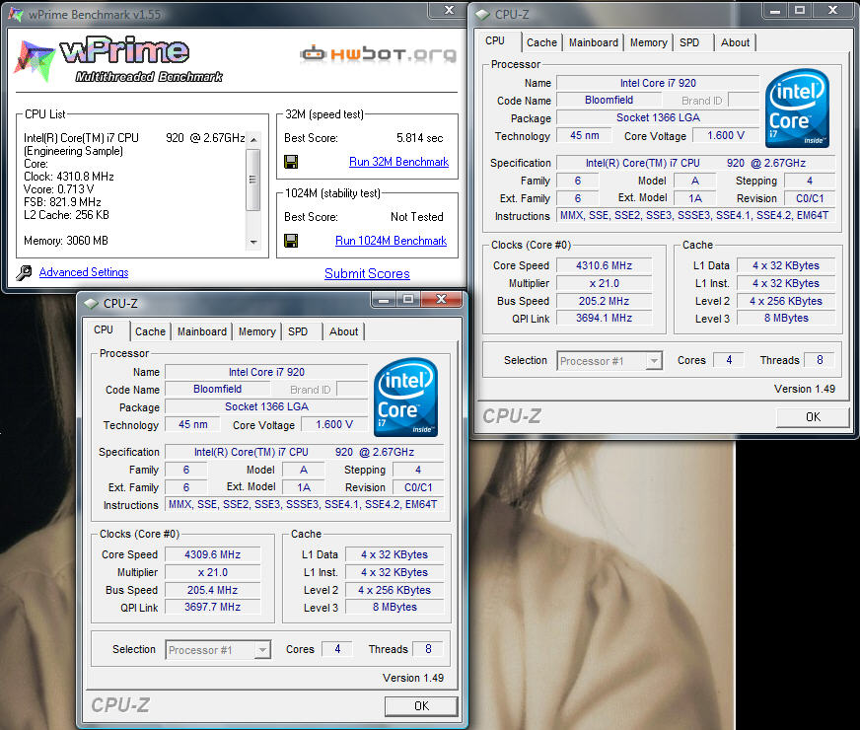The height and width of the screenshot is (730, 860).
Task: Click Version 1.49 text in upper CPU-Z
Action: tap(805, 389)
